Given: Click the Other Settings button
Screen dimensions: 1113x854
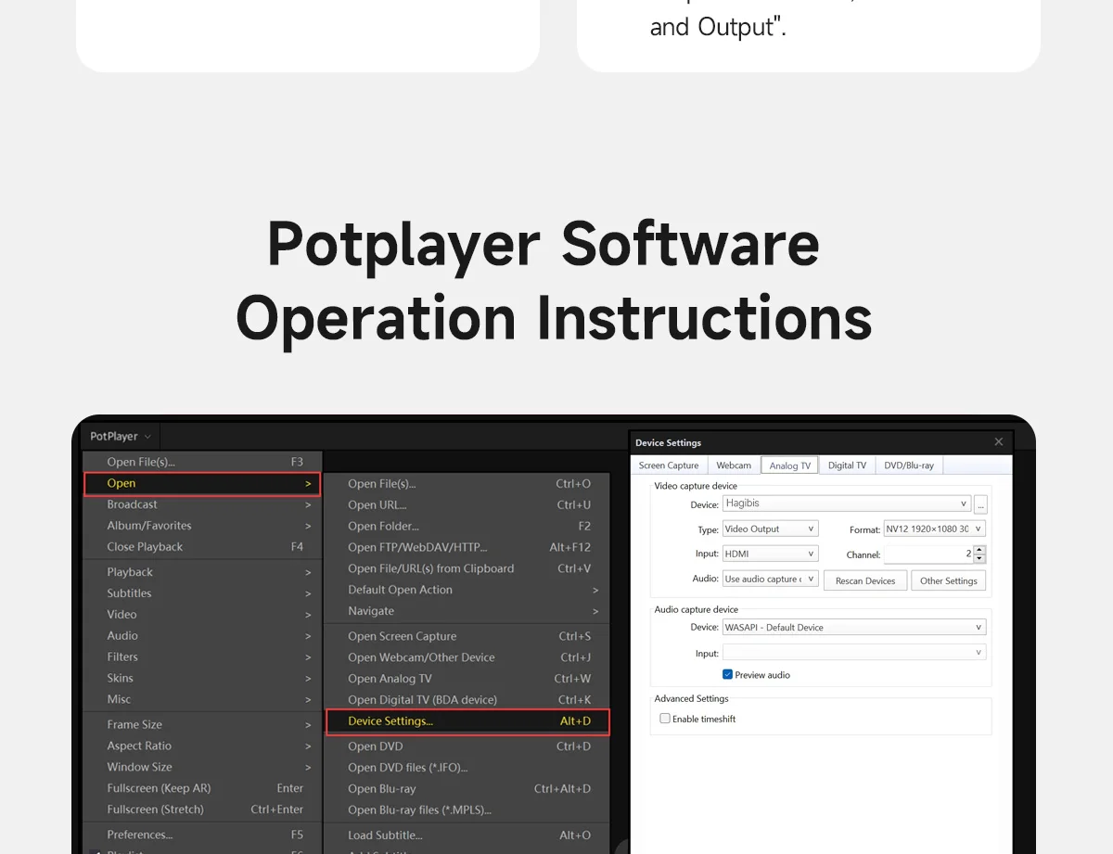Looking at the screenshot, I should tap(949, 580).
